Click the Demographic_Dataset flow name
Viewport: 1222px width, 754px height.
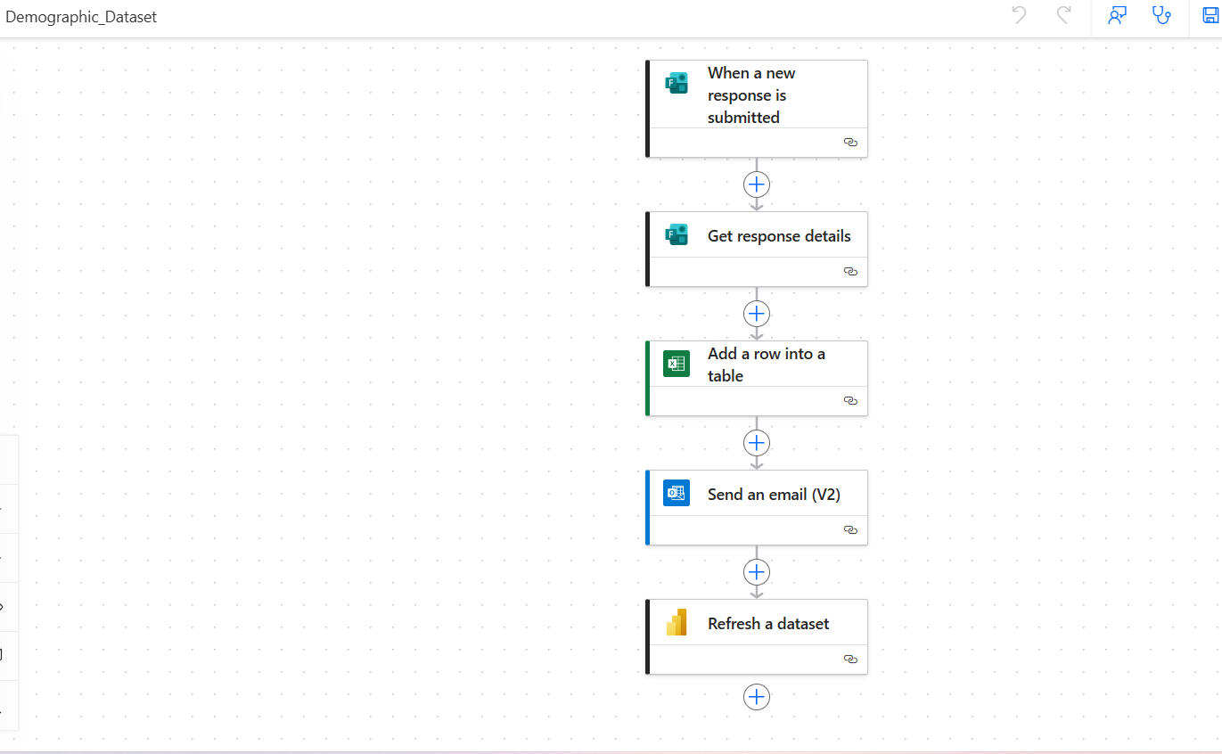81,17
